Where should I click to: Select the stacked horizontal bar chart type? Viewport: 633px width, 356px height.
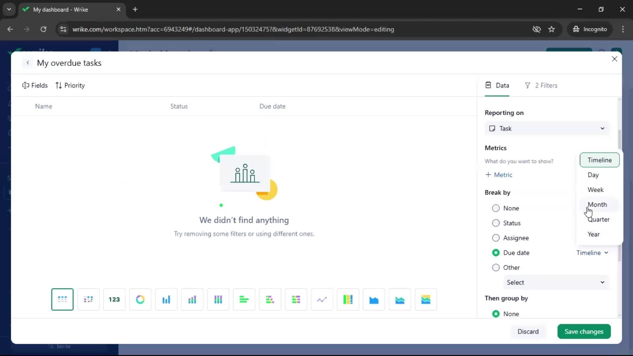point(270,299)
